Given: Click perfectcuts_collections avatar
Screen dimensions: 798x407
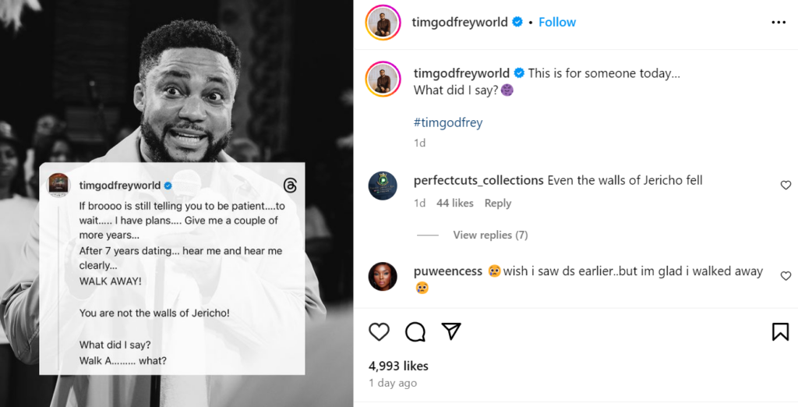Looking at the screenshot, I should 383,186.
